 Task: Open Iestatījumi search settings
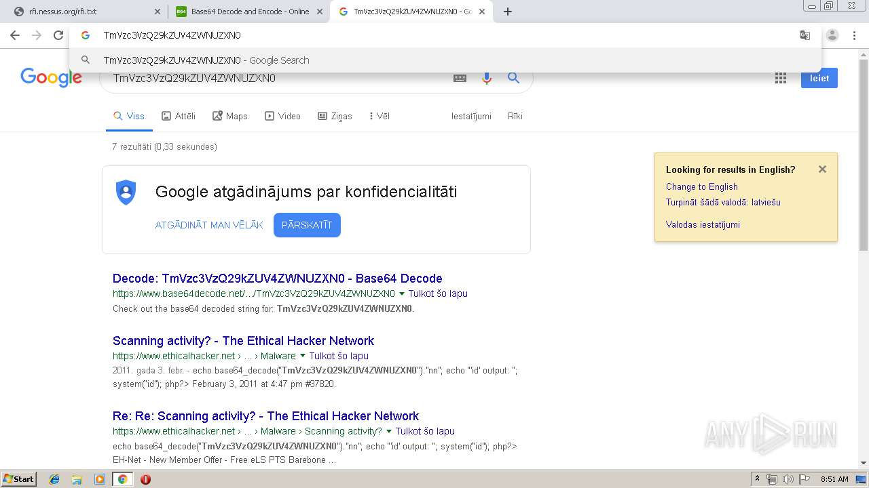471,116
